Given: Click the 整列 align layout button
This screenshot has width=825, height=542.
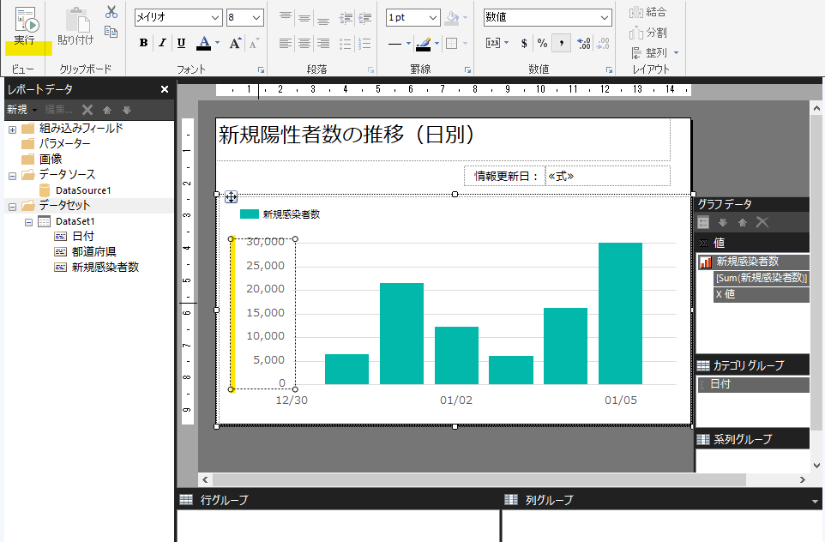Looking at the screenshot, I should point(655,52).
